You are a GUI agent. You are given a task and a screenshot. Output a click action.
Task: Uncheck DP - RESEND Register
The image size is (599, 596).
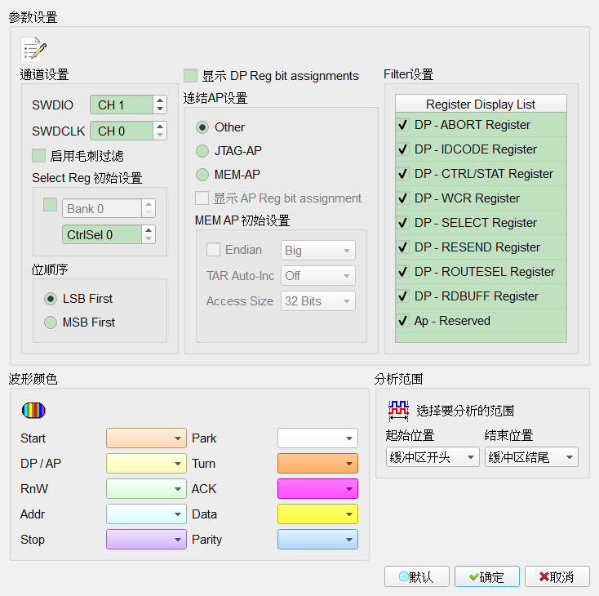(x=402, y=247)
